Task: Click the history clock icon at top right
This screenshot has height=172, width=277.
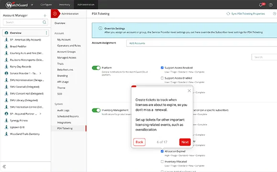Action: pyautogui.click(x=275, y=13)
